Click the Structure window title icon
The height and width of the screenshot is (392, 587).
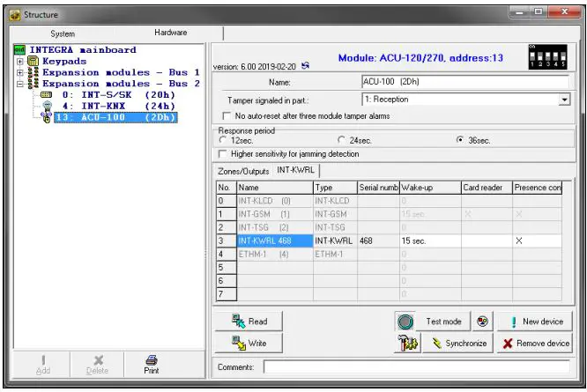(15, 15)
